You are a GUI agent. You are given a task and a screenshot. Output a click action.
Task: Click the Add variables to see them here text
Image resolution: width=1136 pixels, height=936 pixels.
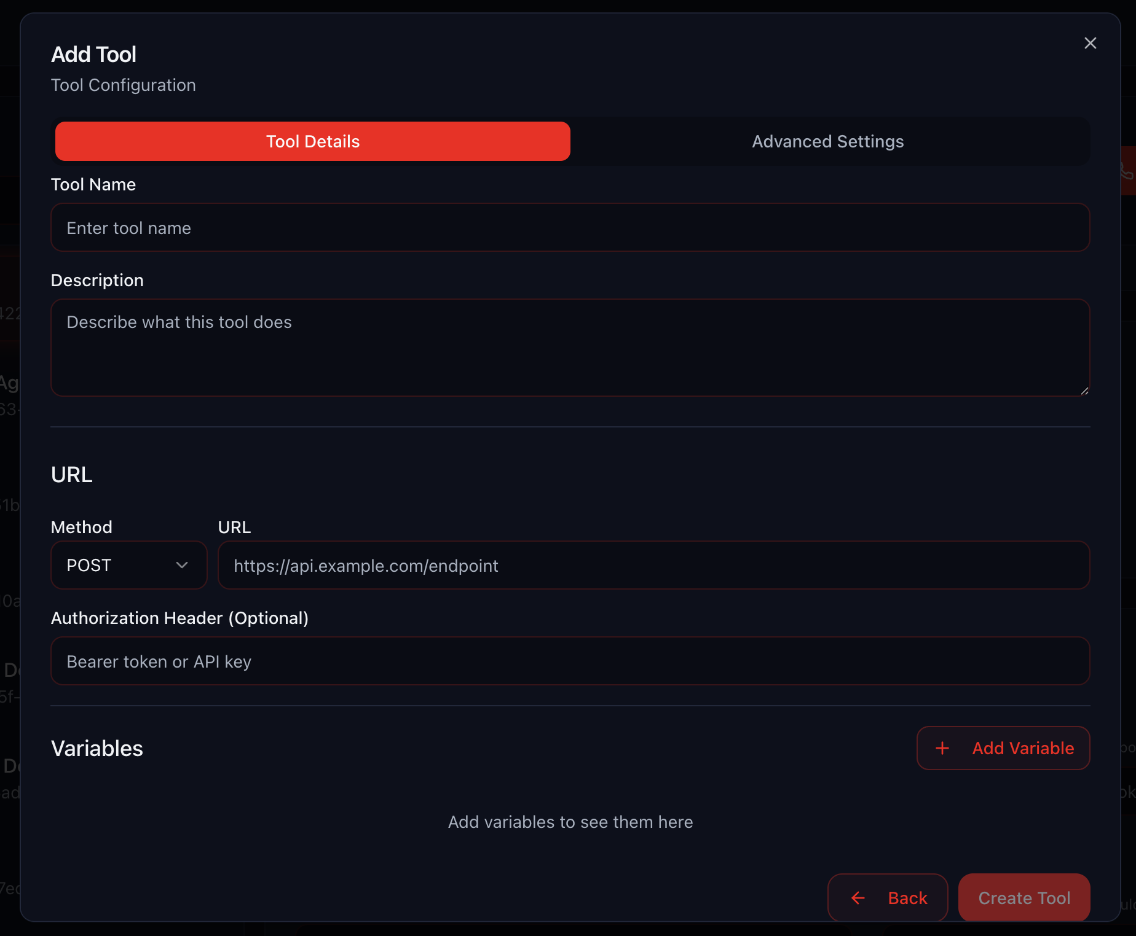570,822
